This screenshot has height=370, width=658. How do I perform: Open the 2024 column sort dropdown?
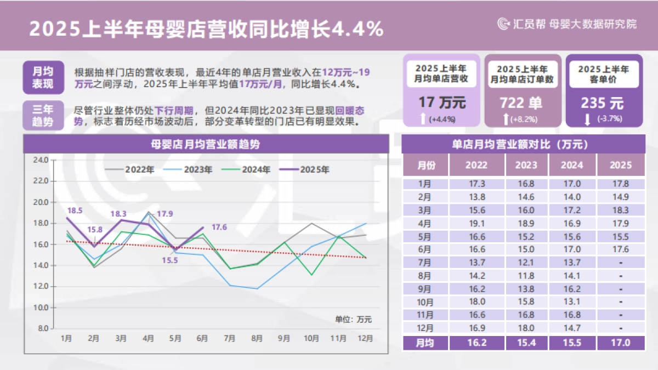pos(572,165)
